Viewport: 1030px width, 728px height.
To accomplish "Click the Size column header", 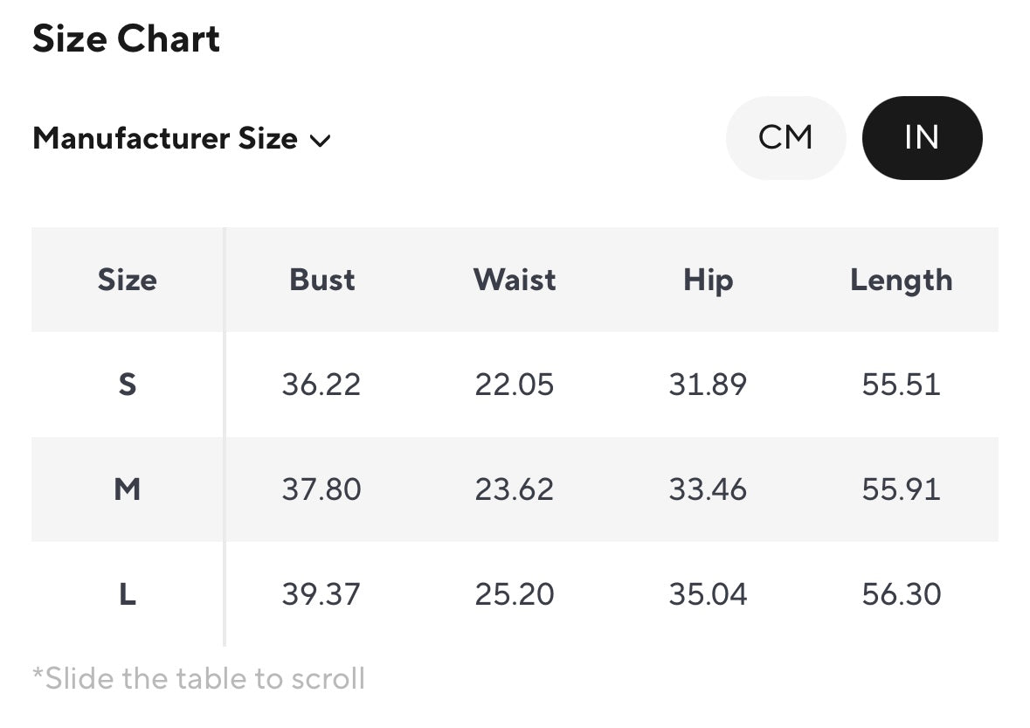I will (x=128, y=280).
